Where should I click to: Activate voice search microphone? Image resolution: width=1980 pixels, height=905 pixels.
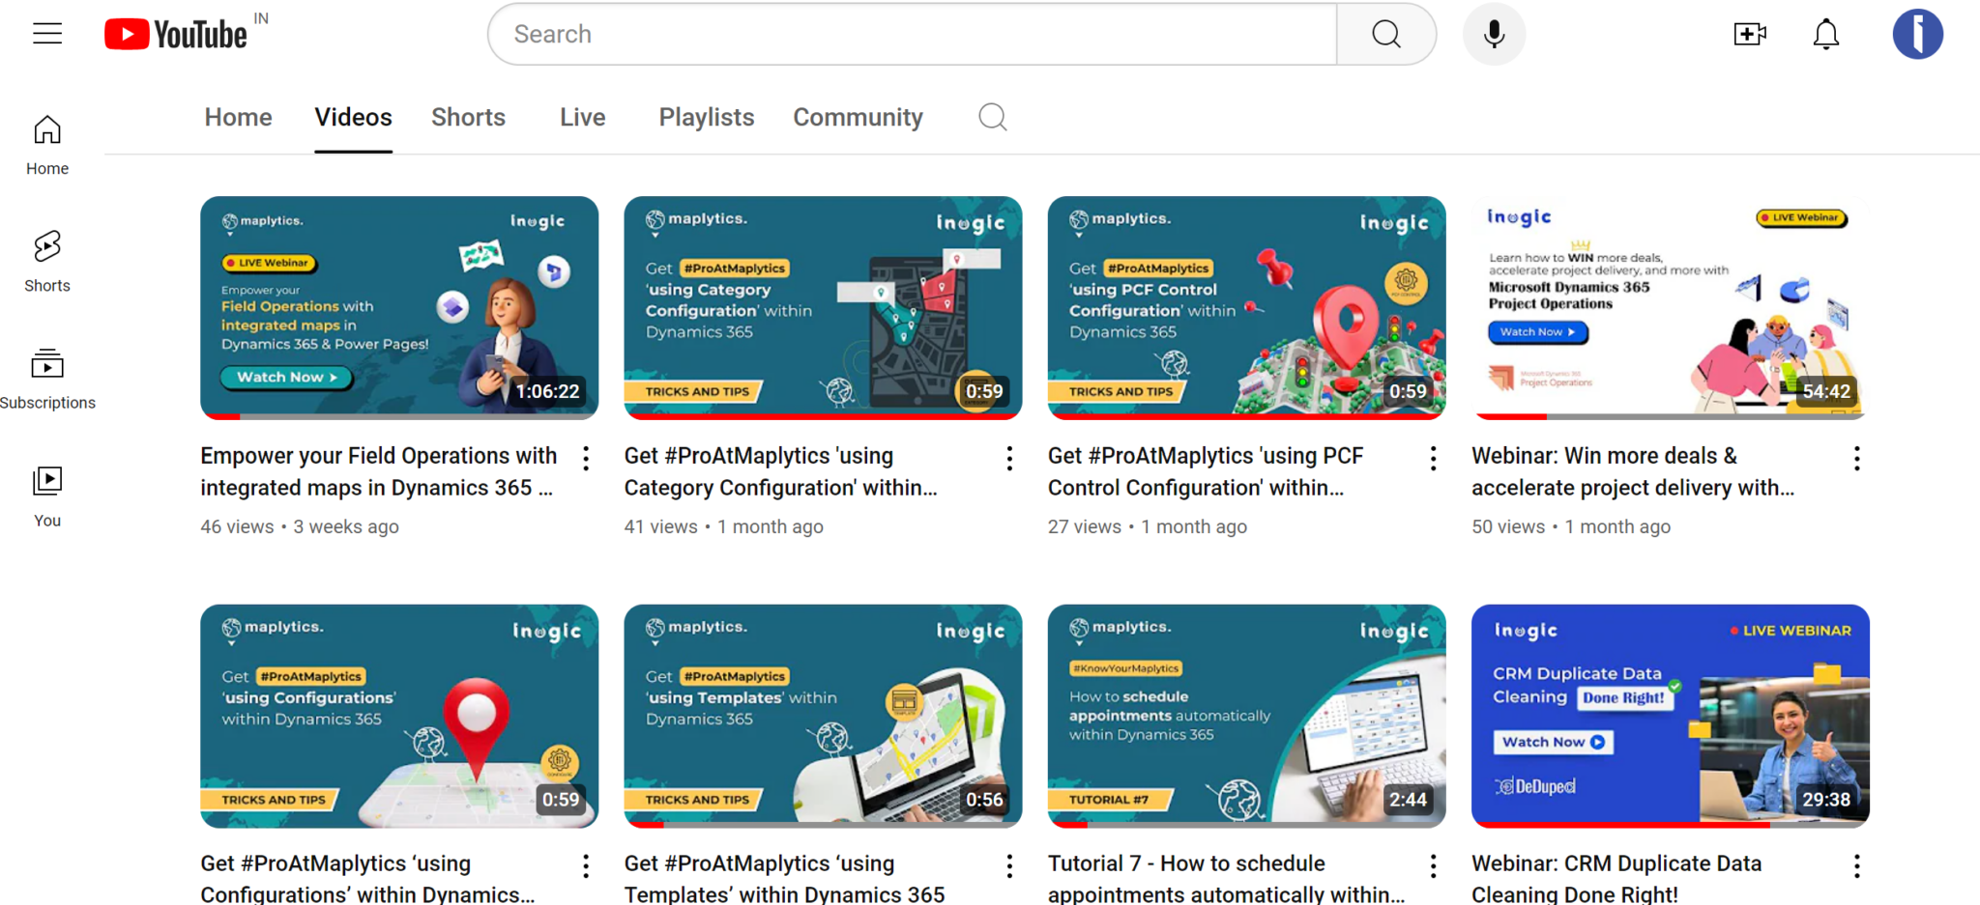[1494, 34]
